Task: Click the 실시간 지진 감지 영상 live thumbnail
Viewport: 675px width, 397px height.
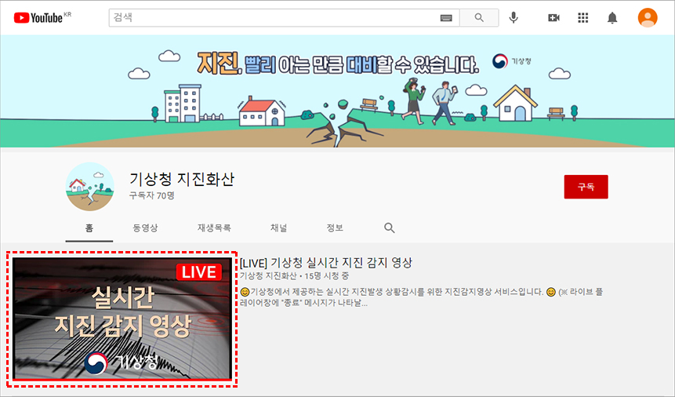Action: (122, 319)
